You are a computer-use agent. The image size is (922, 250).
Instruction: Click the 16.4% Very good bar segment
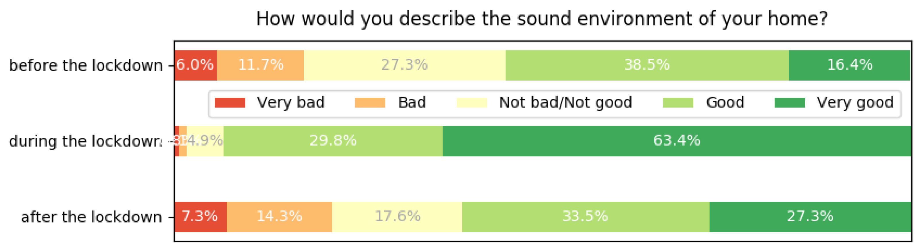(849, 65)
